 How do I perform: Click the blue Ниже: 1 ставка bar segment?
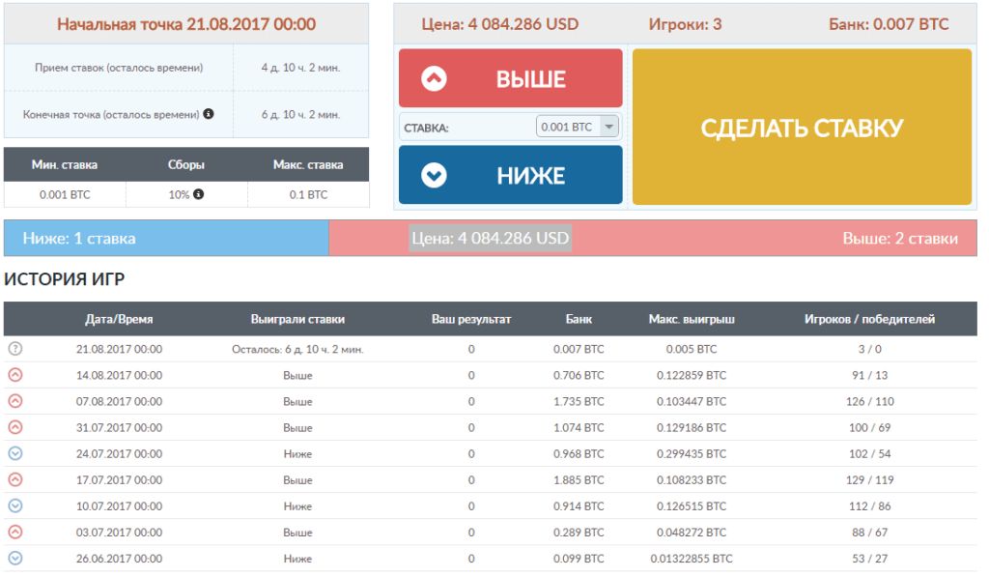(166, 238)
